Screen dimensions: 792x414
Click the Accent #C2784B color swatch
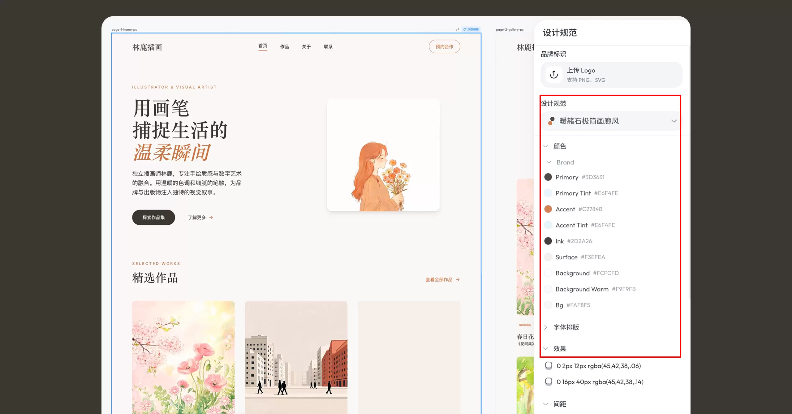tap(548, 209)
